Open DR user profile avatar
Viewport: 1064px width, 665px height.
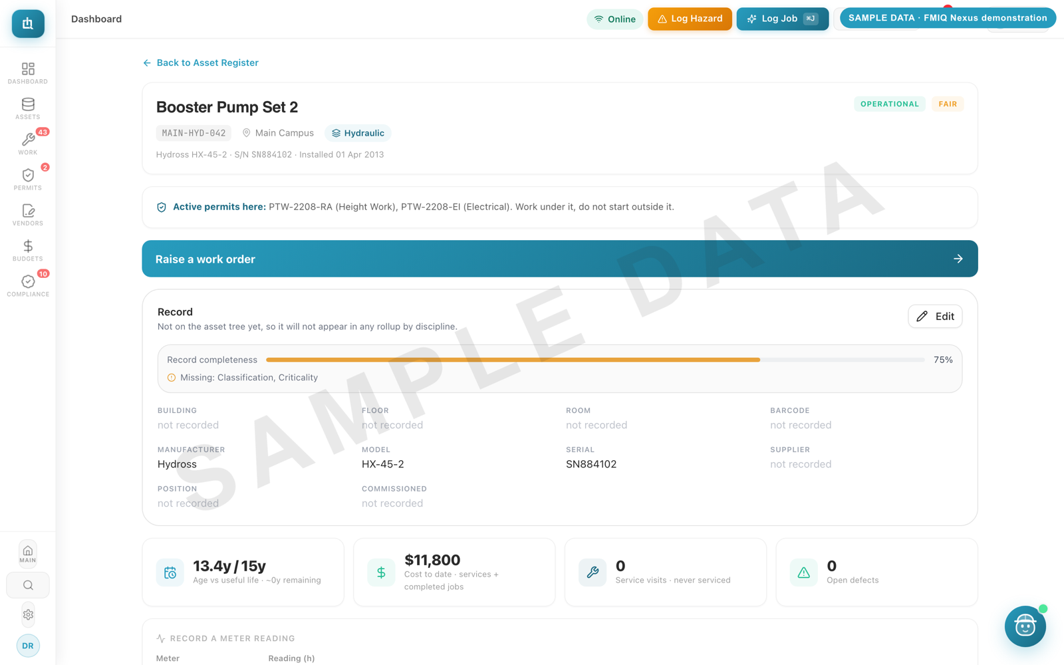coord(28,646)
